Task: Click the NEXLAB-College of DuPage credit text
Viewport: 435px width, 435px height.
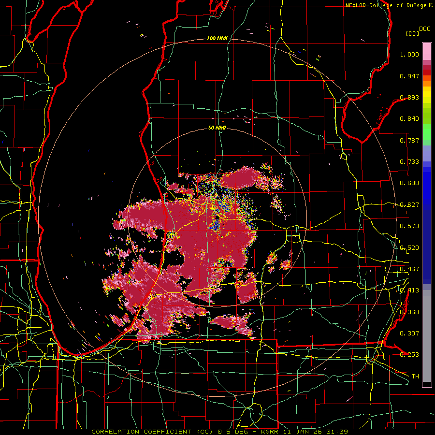Action: (389, 5)
